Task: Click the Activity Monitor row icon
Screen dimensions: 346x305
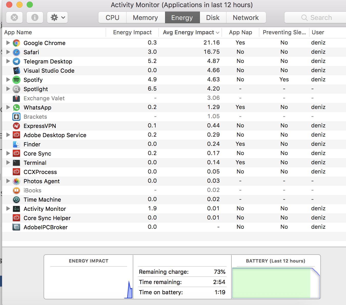Action: [x=16, y=209]
